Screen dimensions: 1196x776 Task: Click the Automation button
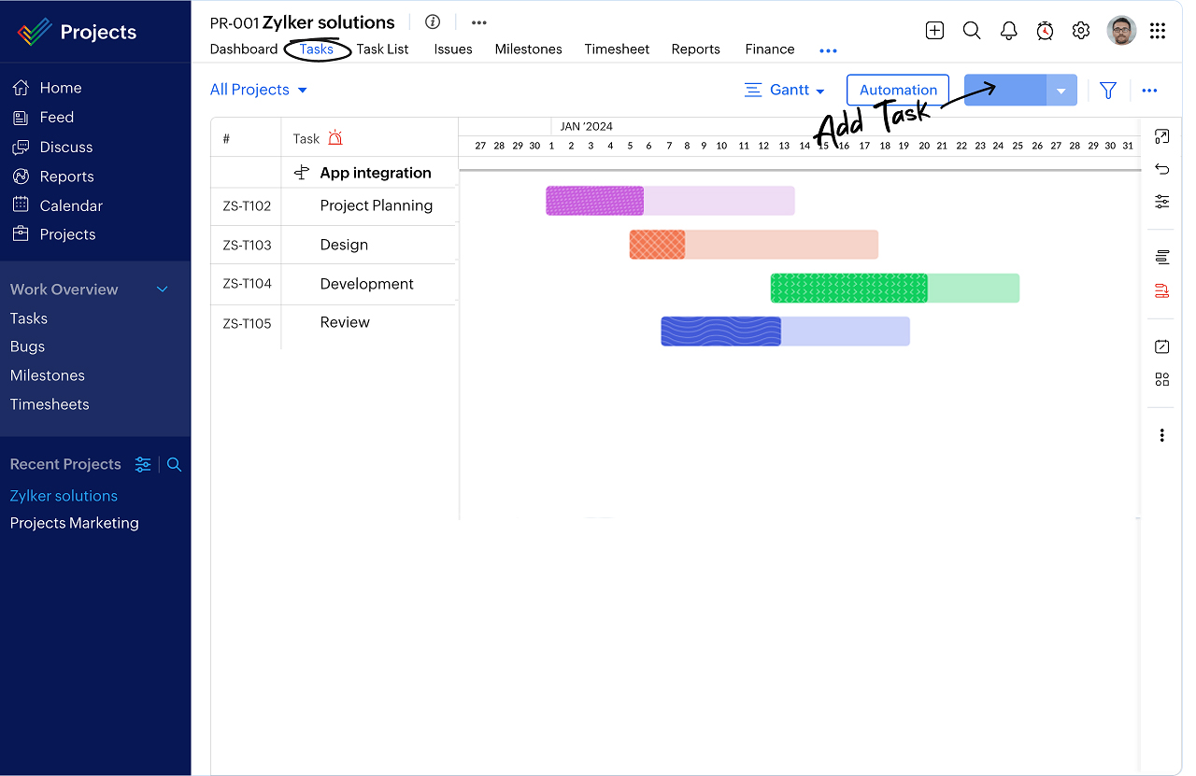point(898,91)
